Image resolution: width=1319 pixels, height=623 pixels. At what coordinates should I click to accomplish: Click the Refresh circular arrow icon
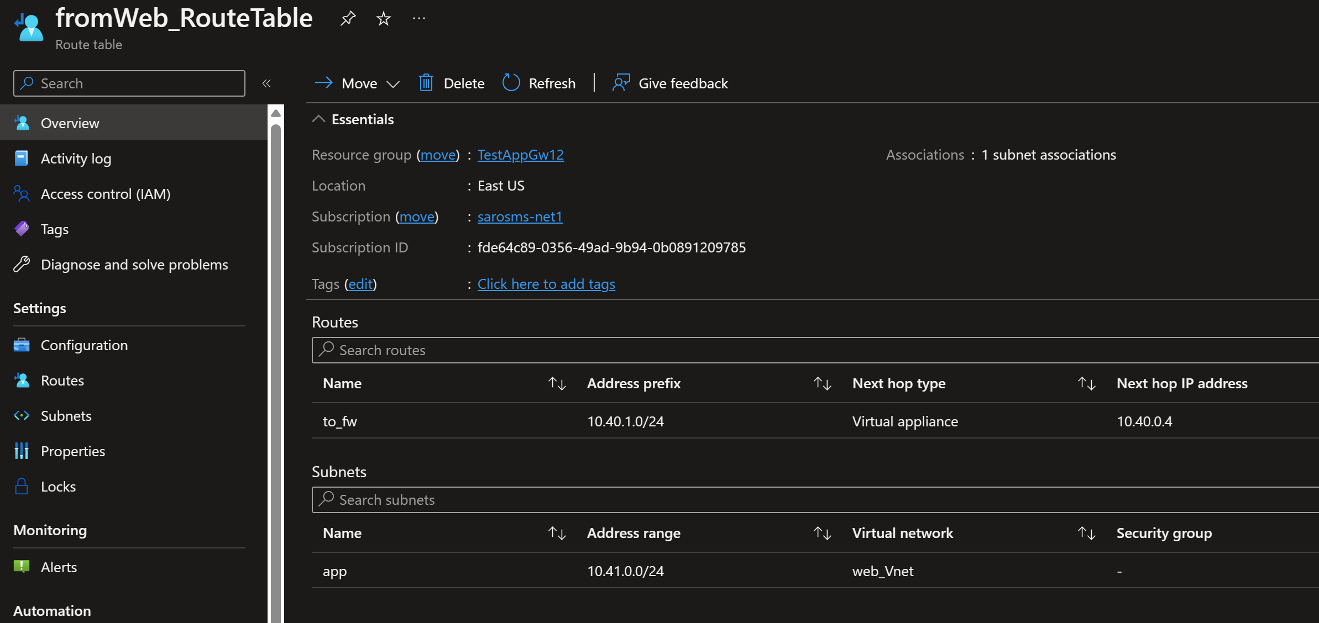point(511,83)
